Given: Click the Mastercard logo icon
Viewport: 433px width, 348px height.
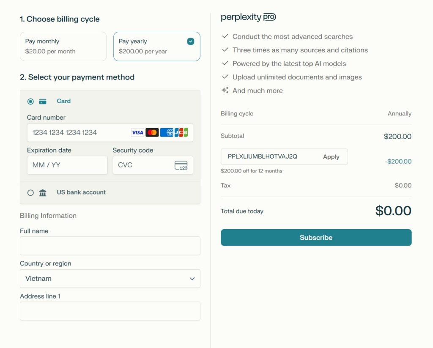Looking at the screenshot, I should tap(152, 133).
